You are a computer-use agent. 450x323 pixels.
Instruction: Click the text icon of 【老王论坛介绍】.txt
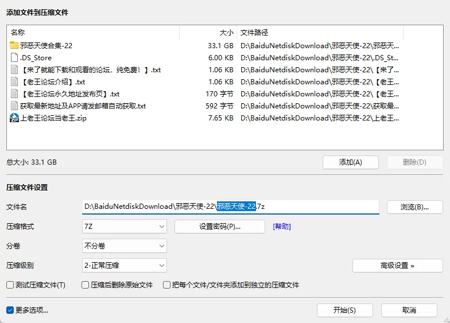14,81
